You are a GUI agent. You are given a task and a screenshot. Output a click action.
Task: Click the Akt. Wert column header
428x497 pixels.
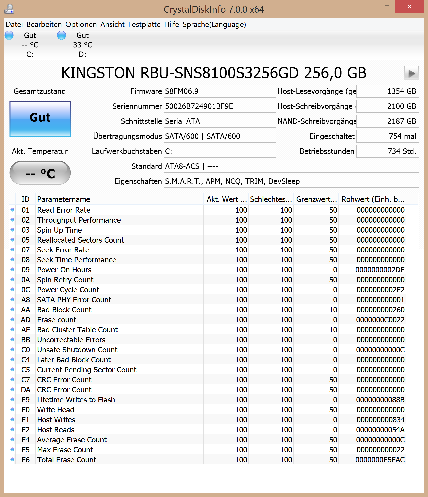[226, 199]
